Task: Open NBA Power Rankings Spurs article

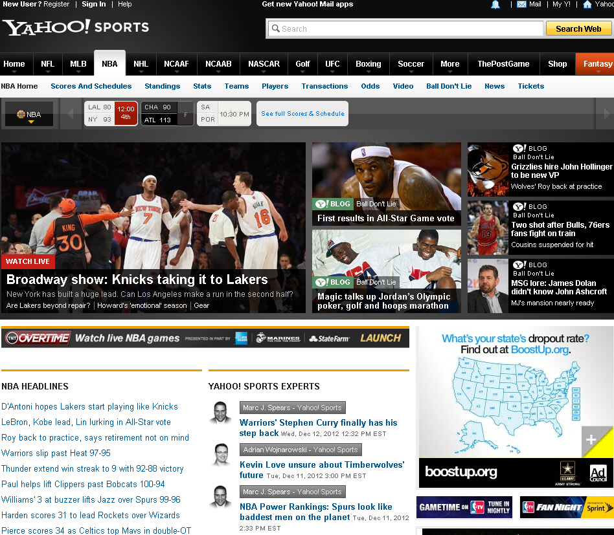Action: [316, 512]
